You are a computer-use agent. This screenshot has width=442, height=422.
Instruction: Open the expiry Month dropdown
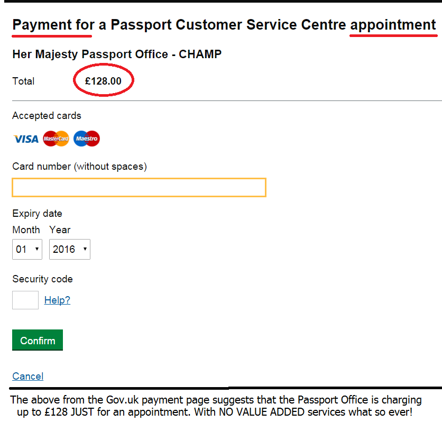27,249
